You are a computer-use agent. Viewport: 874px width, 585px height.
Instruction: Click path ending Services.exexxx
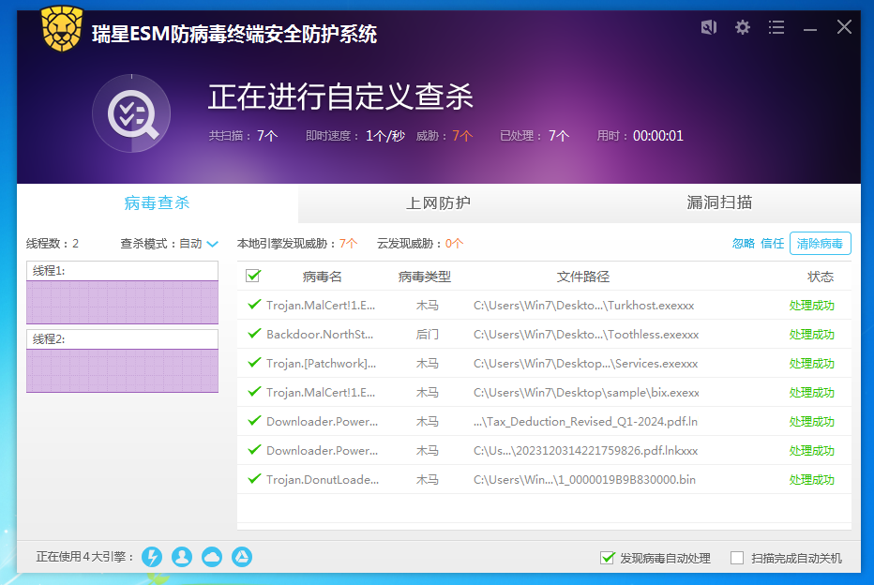586,363
